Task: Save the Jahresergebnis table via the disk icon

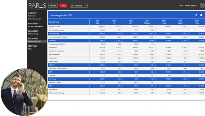Action: click(x=201, y=15)
